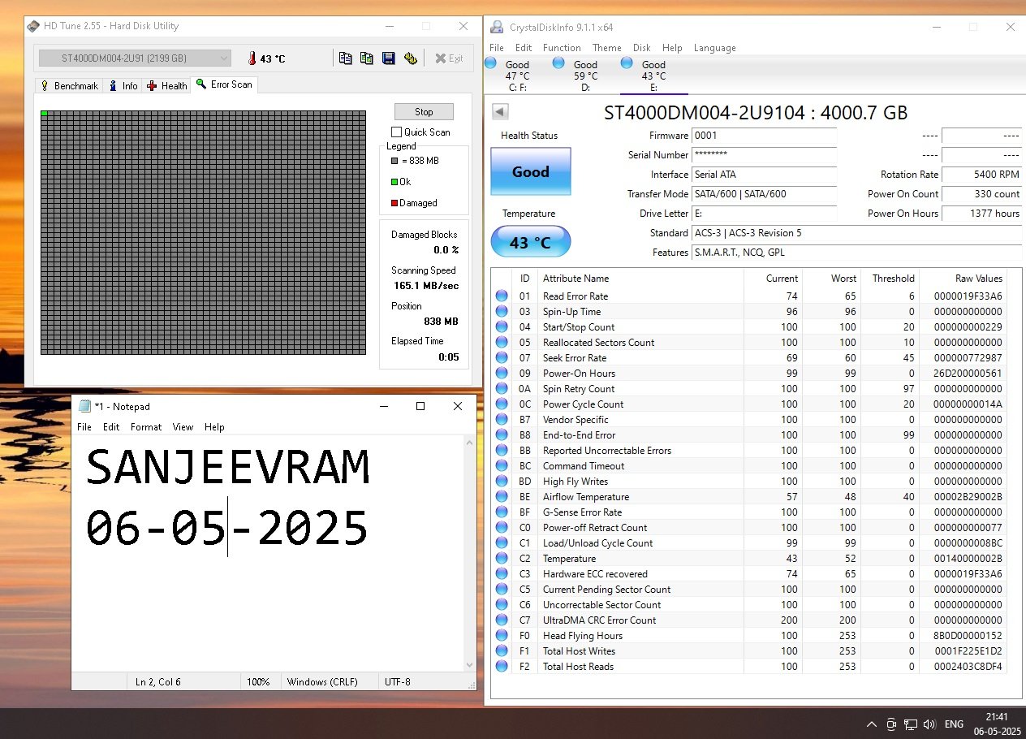Click status orb for Reallocated Sectors Count
This screenshot has height=739, width=1026.
click(x=502, y=343)
